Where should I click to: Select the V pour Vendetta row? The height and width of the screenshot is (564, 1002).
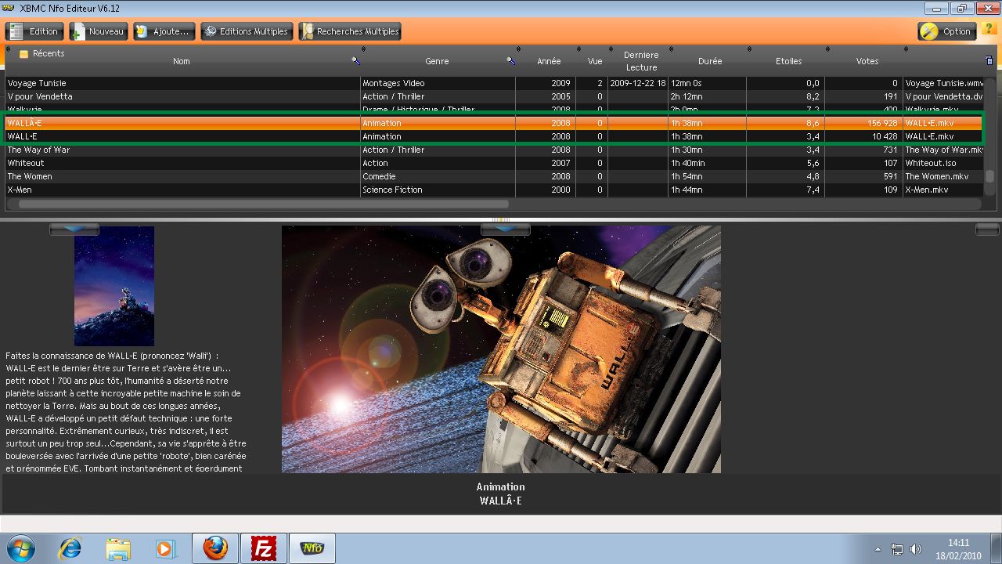pos(495,96)
